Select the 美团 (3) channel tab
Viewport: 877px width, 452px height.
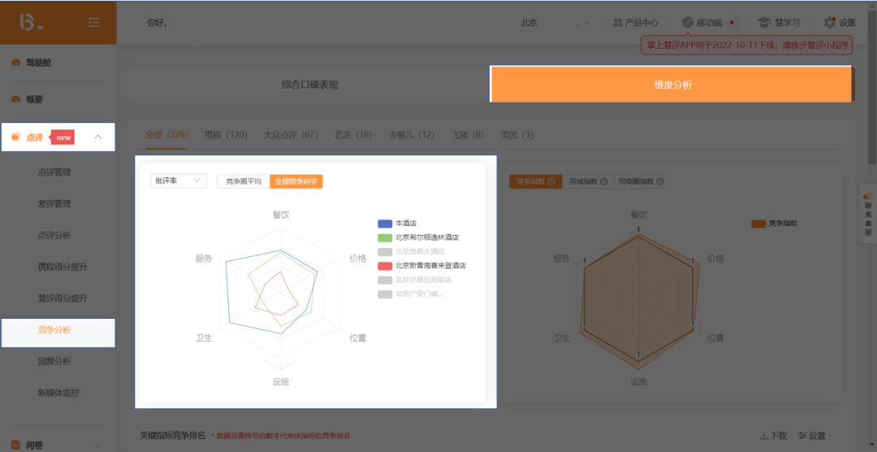click(x=516, y=135)
